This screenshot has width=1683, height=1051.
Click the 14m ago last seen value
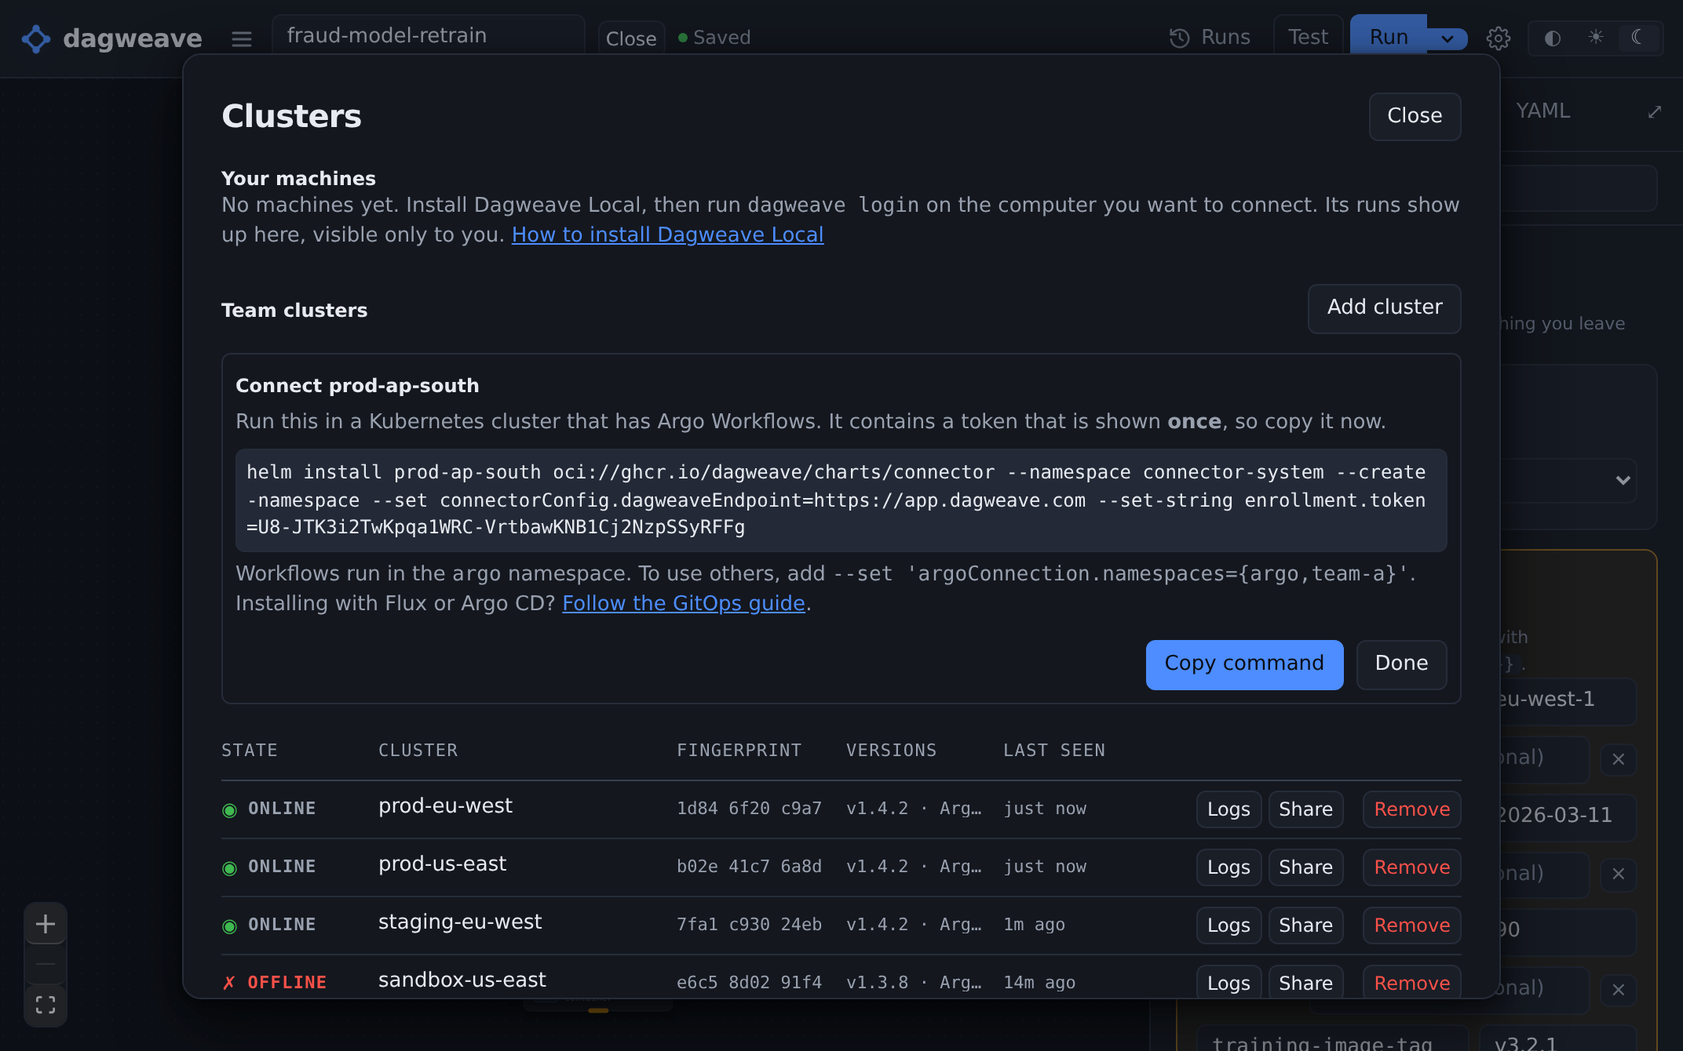coord(1039,983)
